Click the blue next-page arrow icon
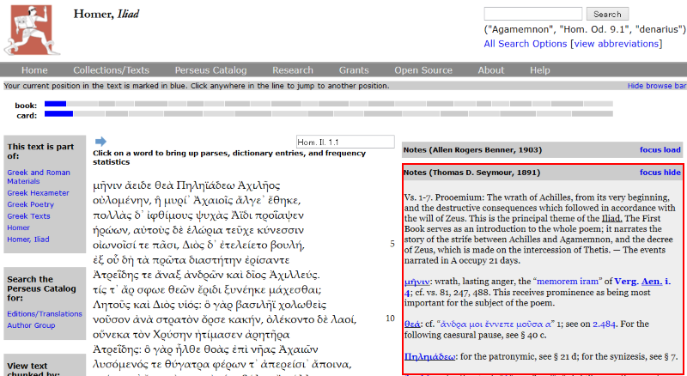Viewport: 687px width, 376px height. pyautogui.click(x=100, y=141)
